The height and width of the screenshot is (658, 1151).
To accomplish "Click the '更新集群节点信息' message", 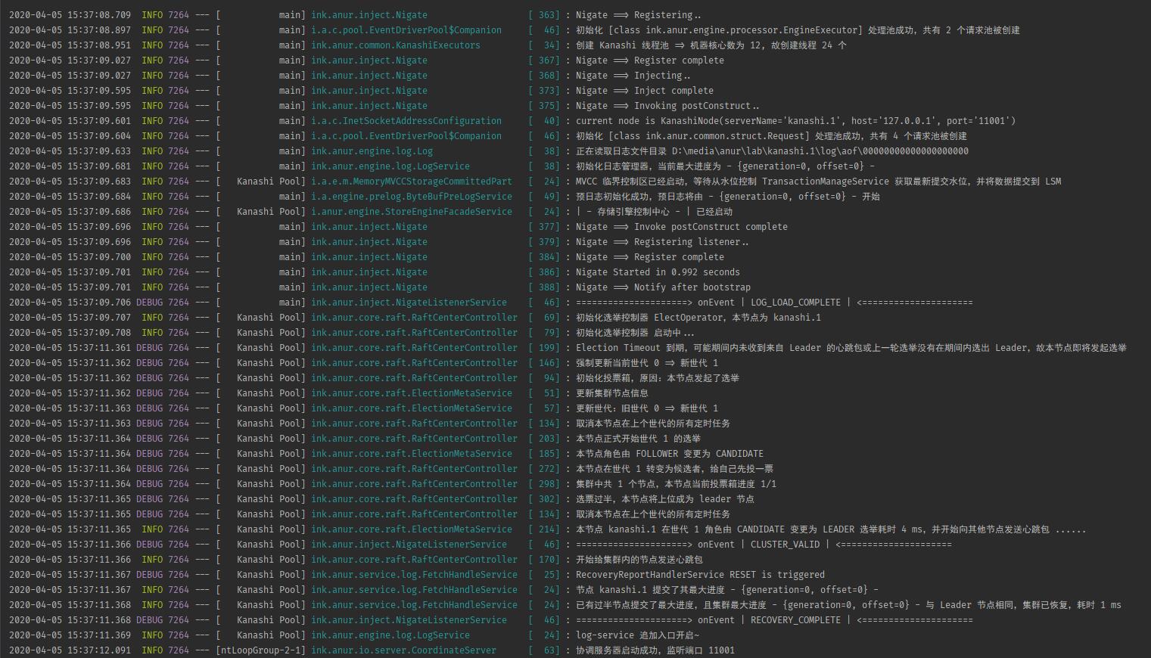I will click(611, 393).
